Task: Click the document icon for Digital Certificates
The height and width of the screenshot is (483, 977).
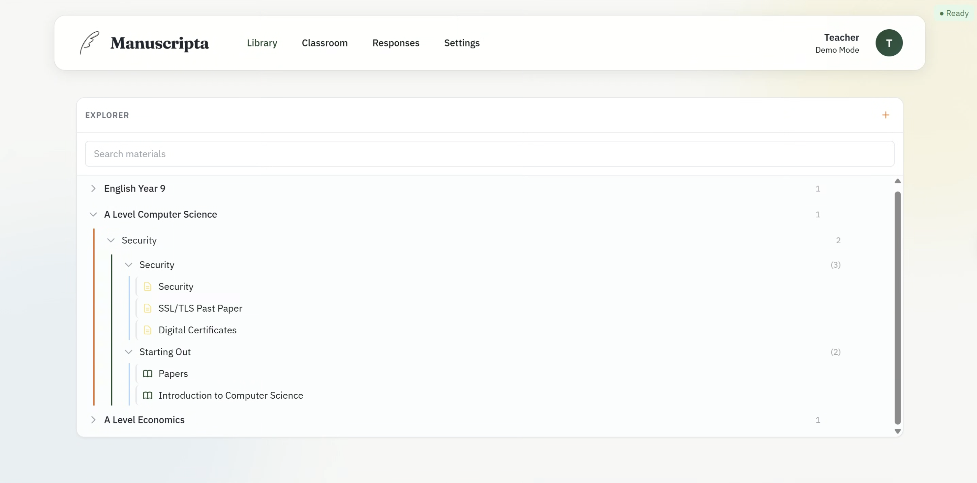Action: [x=148, y=330]
